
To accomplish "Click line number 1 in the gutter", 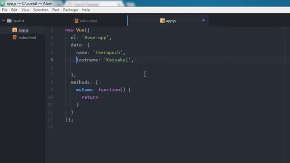I will coord(52,30).
